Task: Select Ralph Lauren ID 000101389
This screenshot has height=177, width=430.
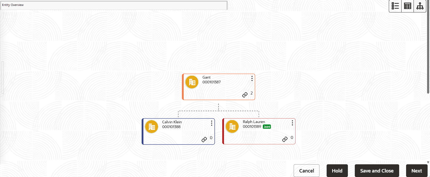Action: pyautogui.click(x=252, y=126)
